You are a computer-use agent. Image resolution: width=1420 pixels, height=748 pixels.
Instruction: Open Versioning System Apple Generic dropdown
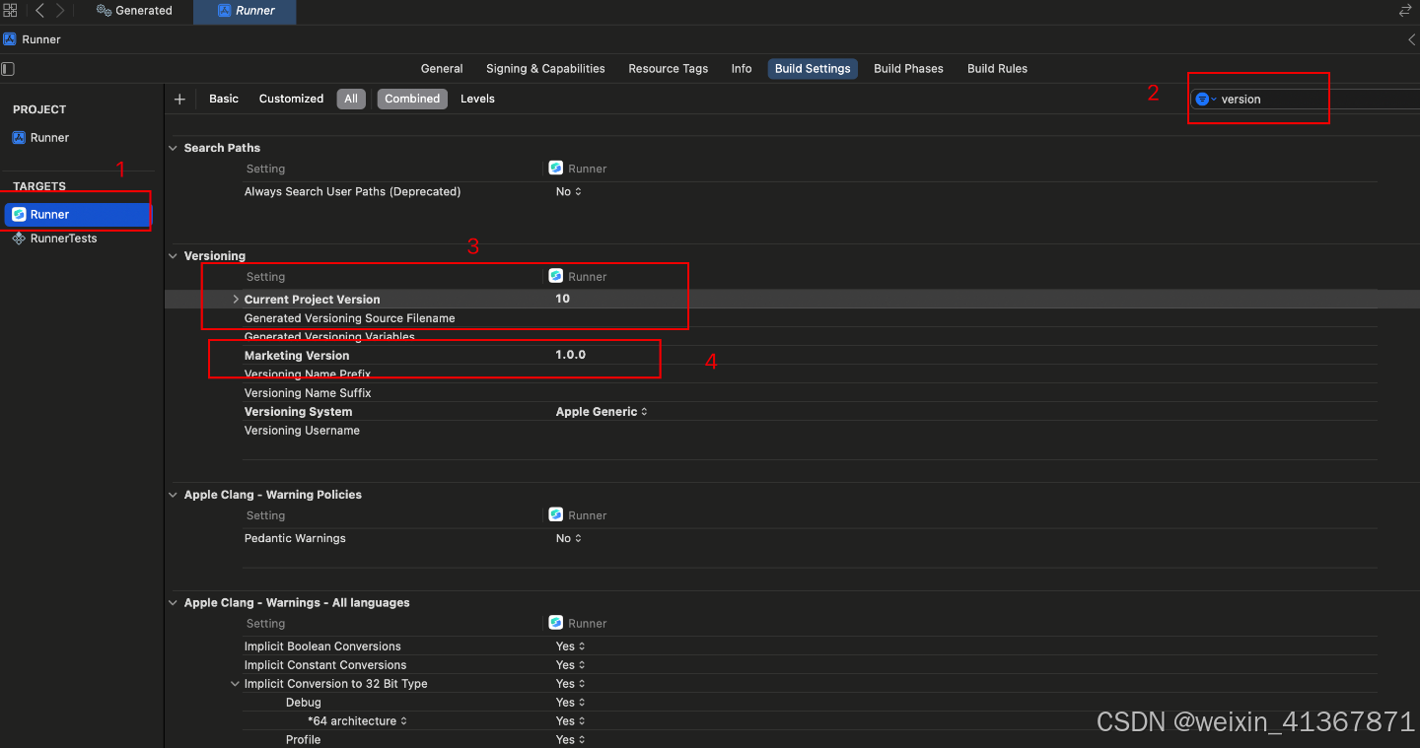(602, 412)
